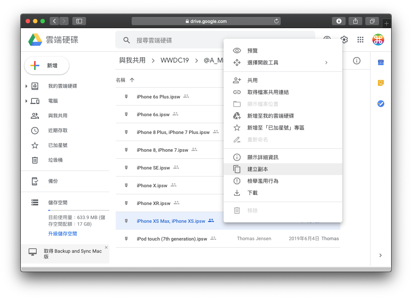
Task: Click 升級儲存空間 link
Action: (63, 234)
